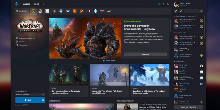Open Lena Oxton's Online status dropdown

click(x=183, y=6)
